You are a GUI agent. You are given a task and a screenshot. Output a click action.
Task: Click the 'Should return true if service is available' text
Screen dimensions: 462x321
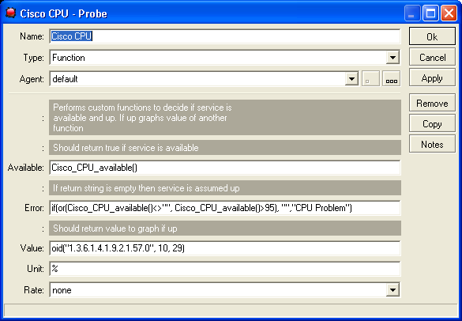pyautogui.click(x=126, y=148)
